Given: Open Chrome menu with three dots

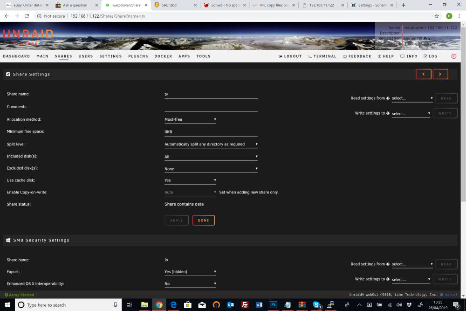Looking at the screenshot, I should (459, 16).
